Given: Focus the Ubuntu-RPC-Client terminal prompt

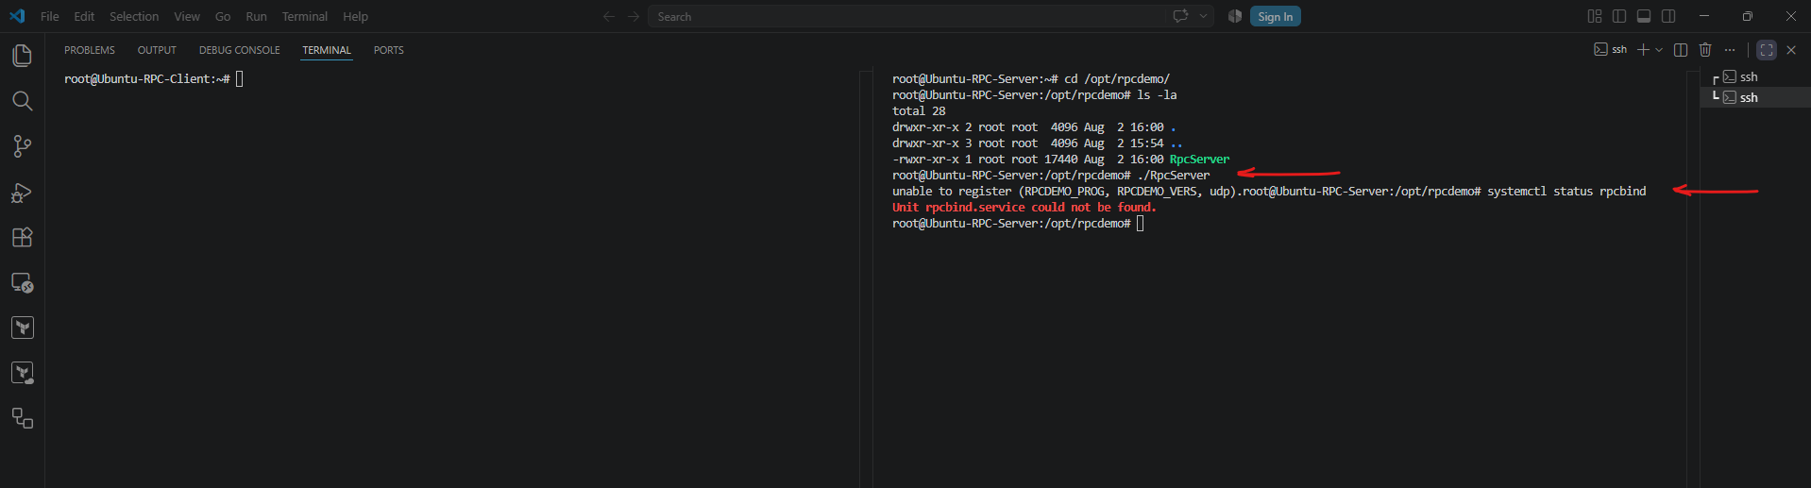Looking at the screenshot, I should [x=153, y=79].
